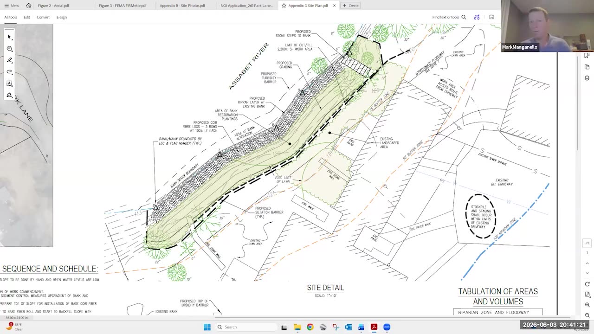Open the AI Assistant icon in toolbar

pyautogui.click(x=477, y=17)
